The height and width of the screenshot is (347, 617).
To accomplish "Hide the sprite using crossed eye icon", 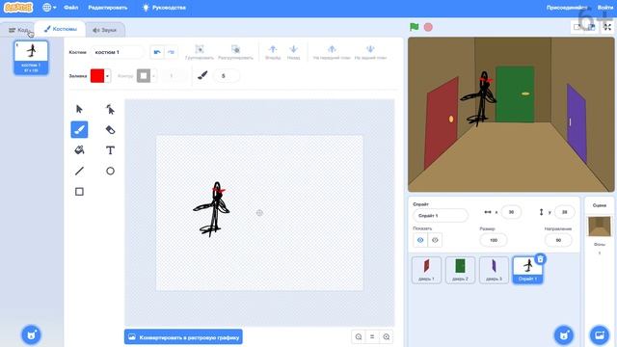I will (x=435, y=240).
